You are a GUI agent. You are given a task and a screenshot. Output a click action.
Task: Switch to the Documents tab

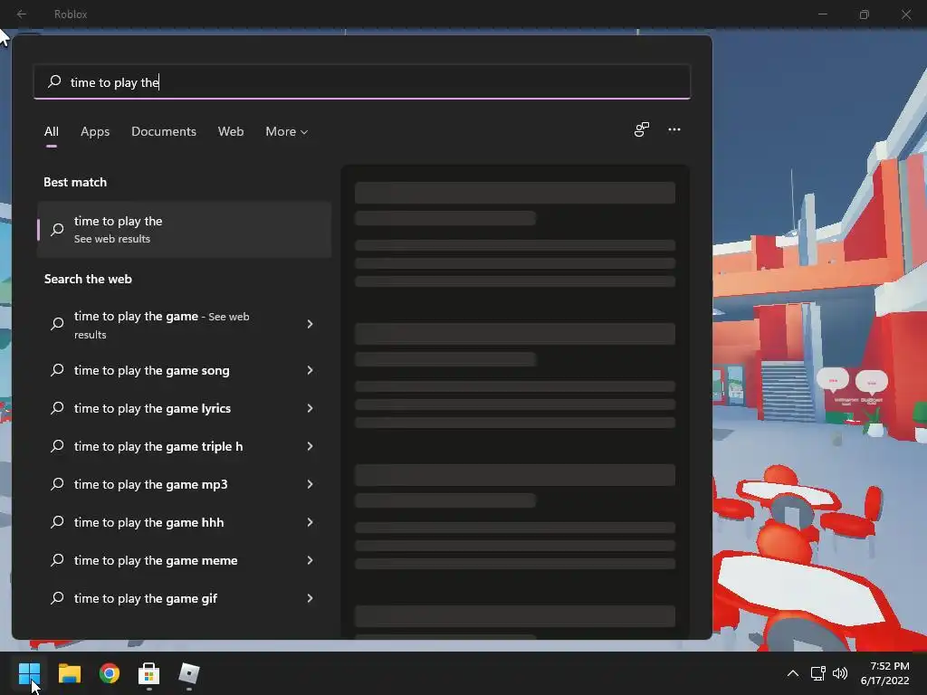[x=164, y=132]
